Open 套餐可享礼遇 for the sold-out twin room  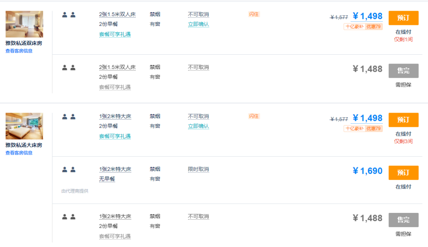[115, 87]
